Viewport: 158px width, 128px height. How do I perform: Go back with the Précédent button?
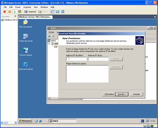click(x=109, y=94)
